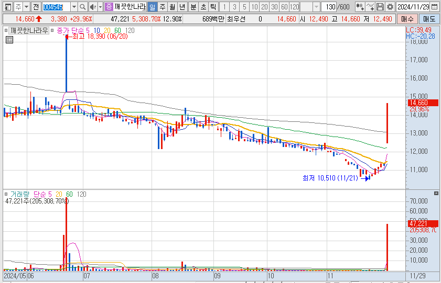Click the small square marker before 종가 단순
The width and height of the screenshot is (441, 283).
pos(52,30)
